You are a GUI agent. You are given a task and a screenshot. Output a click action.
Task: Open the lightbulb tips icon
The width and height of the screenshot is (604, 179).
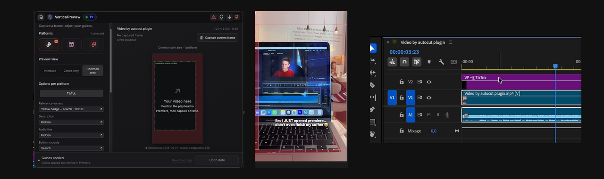coord(221,17)
